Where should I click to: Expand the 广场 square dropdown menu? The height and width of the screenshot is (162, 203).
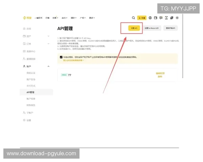[83, 18]
